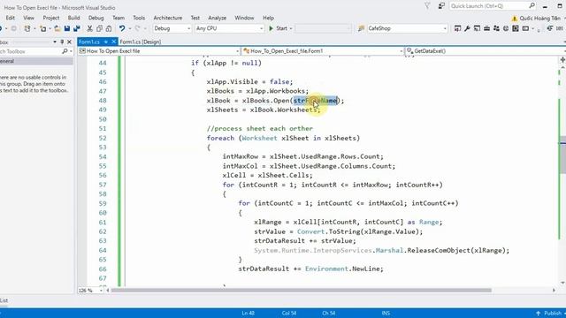Click the Redo arrow icon
This screenshot has height=318, width=566.
(138, 28)
